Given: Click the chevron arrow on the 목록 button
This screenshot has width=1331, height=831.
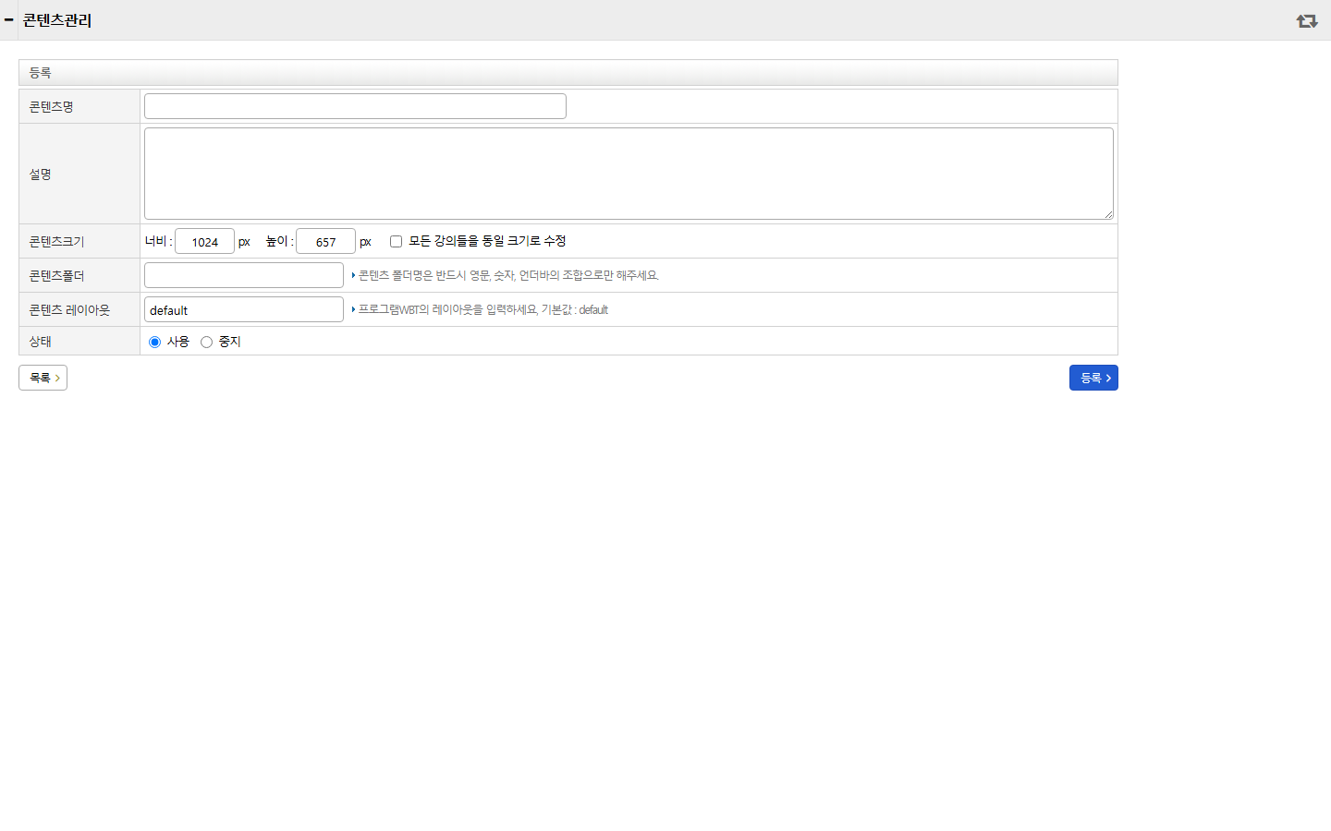Looking at the screenshot, I should [x=57, y=378].
